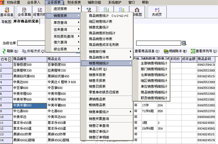The image size is (218, 144).
Task: Choose 地区销售明细统计 from submenu
Action: pyautogui.click(x=151, y=81)
